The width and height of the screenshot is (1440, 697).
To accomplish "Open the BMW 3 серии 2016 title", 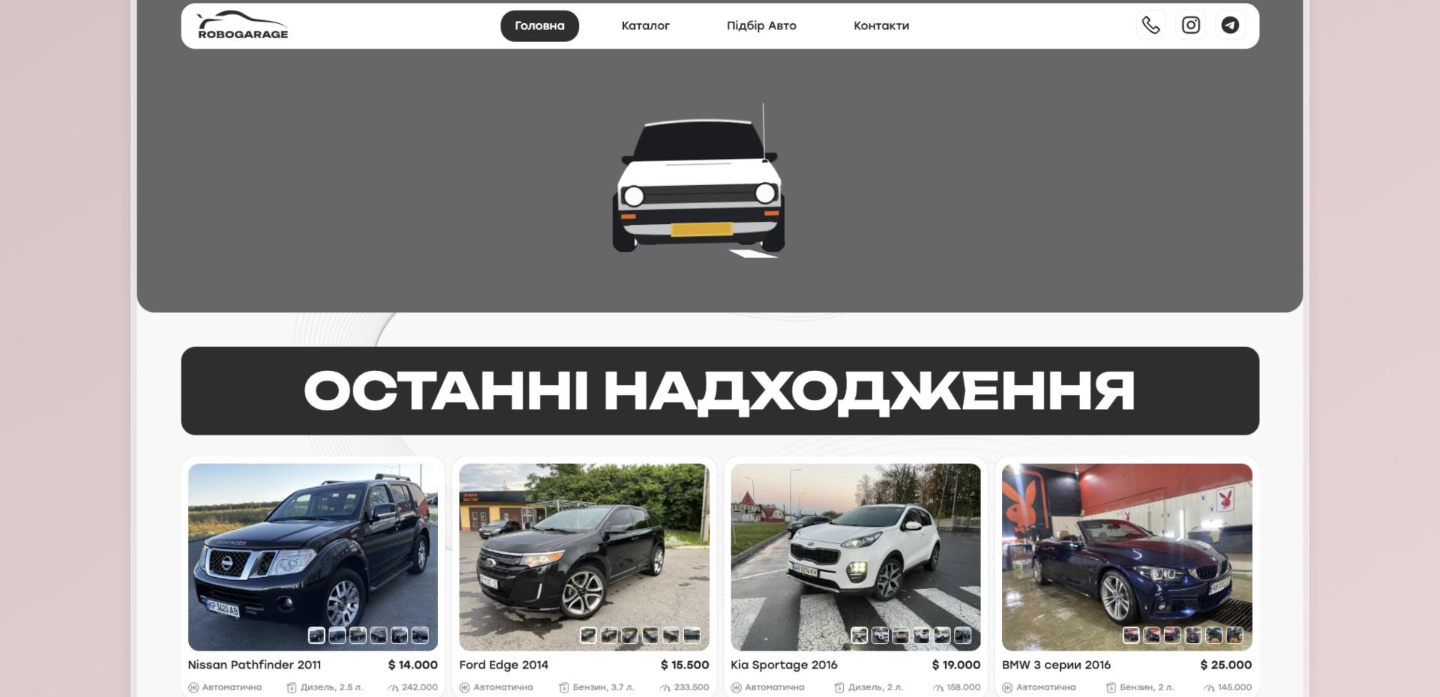I will pos(1056,665).
